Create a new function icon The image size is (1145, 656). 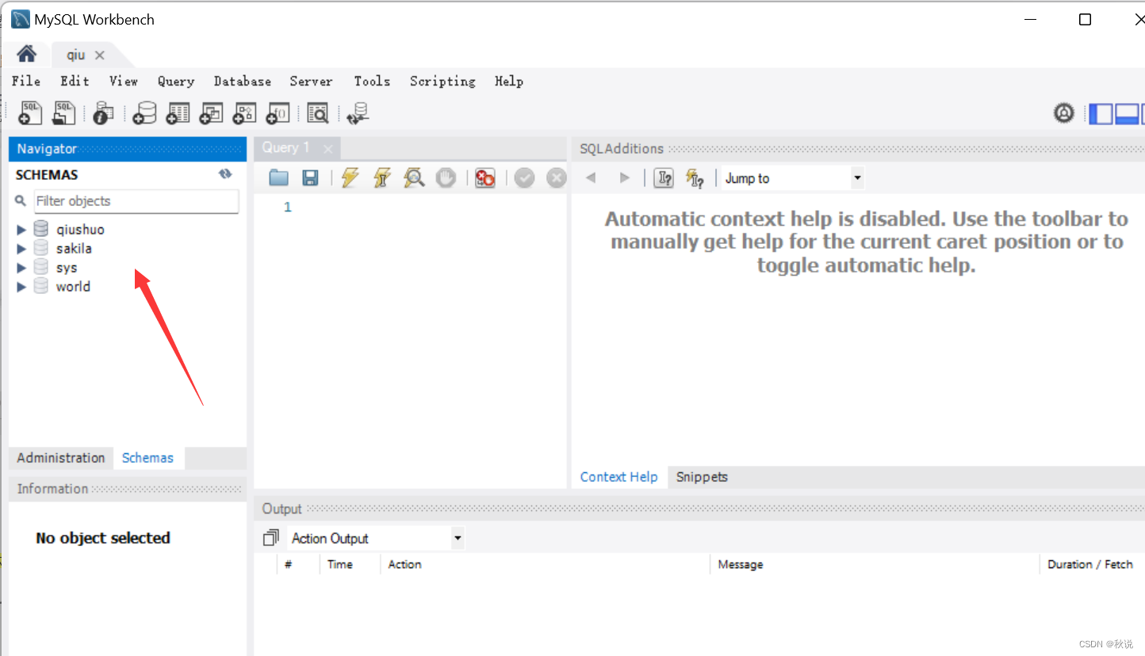pos(278,113)
